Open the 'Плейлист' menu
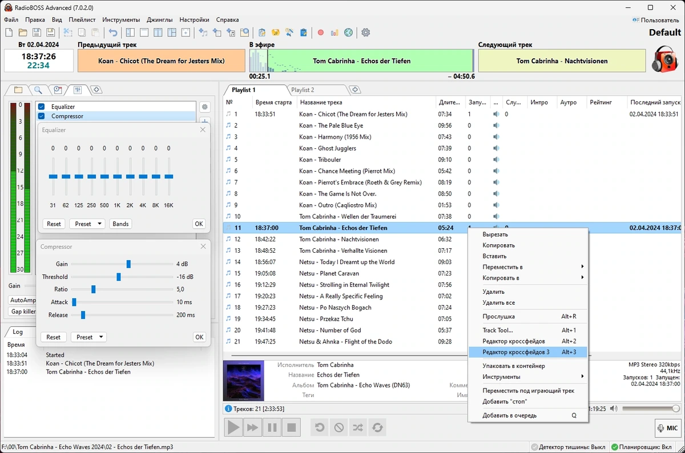685x453 pixels. (82, 20)
